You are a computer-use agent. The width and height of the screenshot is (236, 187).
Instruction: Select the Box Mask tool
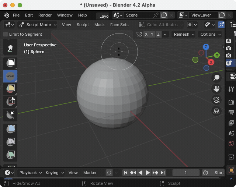(x=10, y=63)
